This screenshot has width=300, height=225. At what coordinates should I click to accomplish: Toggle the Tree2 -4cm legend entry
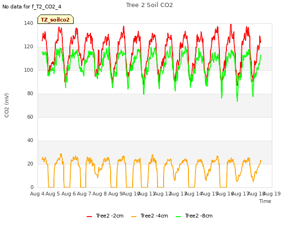150,216
